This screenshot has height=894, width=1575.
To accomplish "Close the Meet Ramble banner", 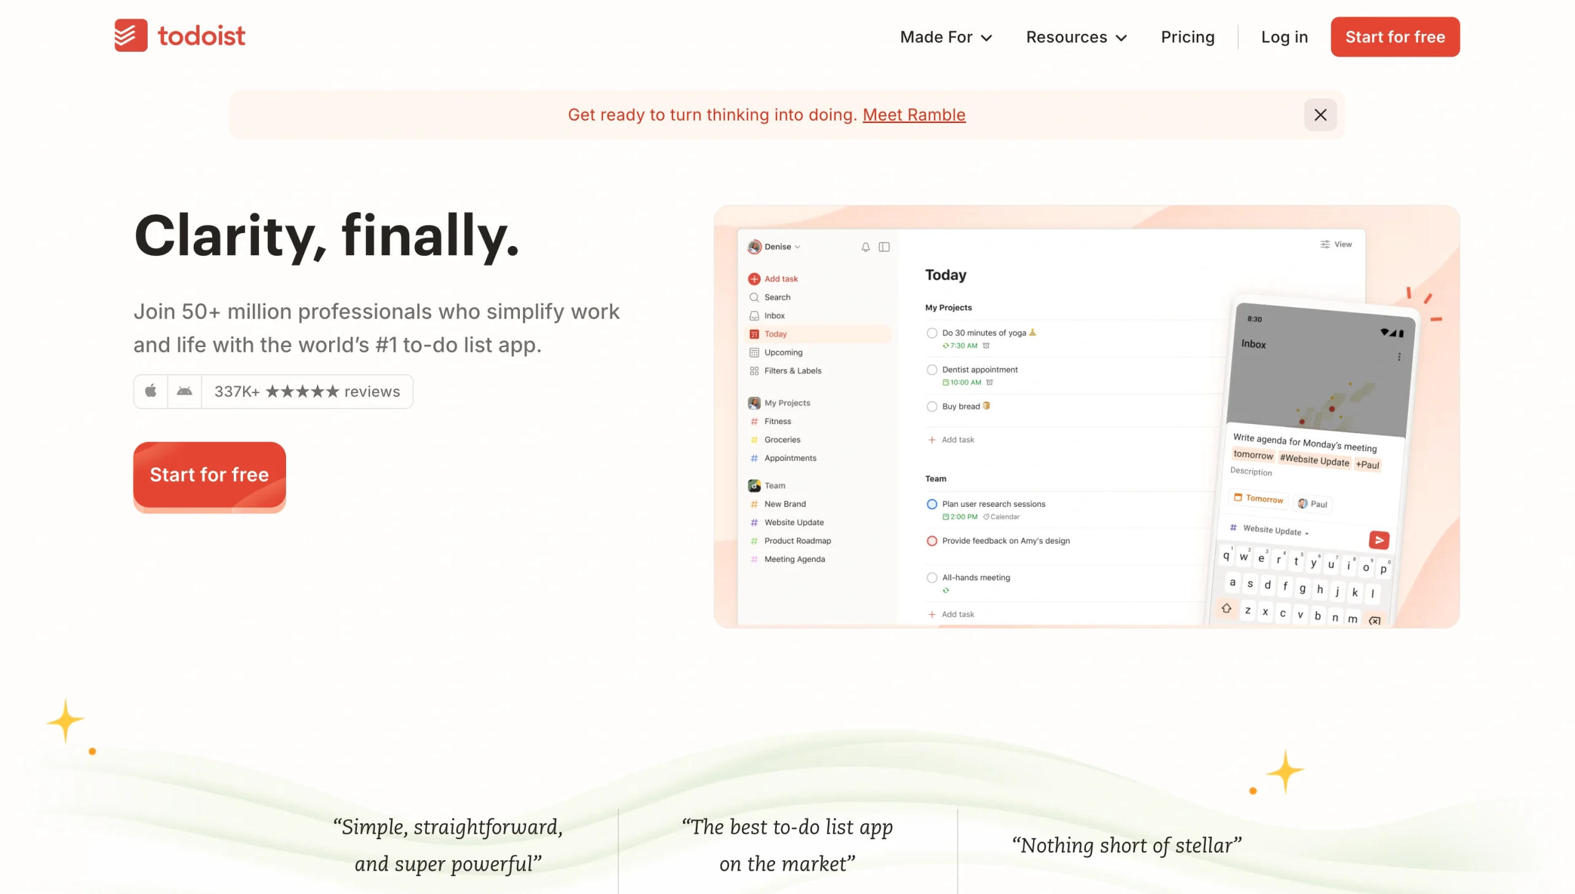I will 1320,115.
